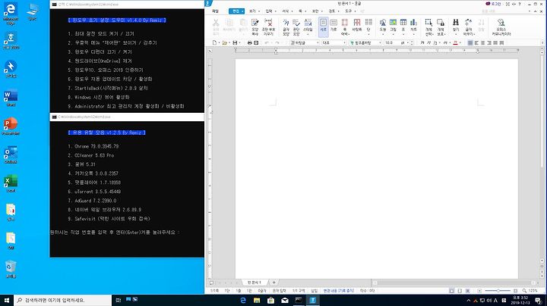Viewport: 547px width, 306px height.
Task: Click the New Document icon in Hancom toolbar
Action: (x=214, y=42)
